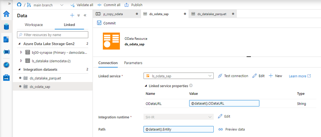321x137 pixels.
Task: Open the Home hub icon
Action: point(6,14)
